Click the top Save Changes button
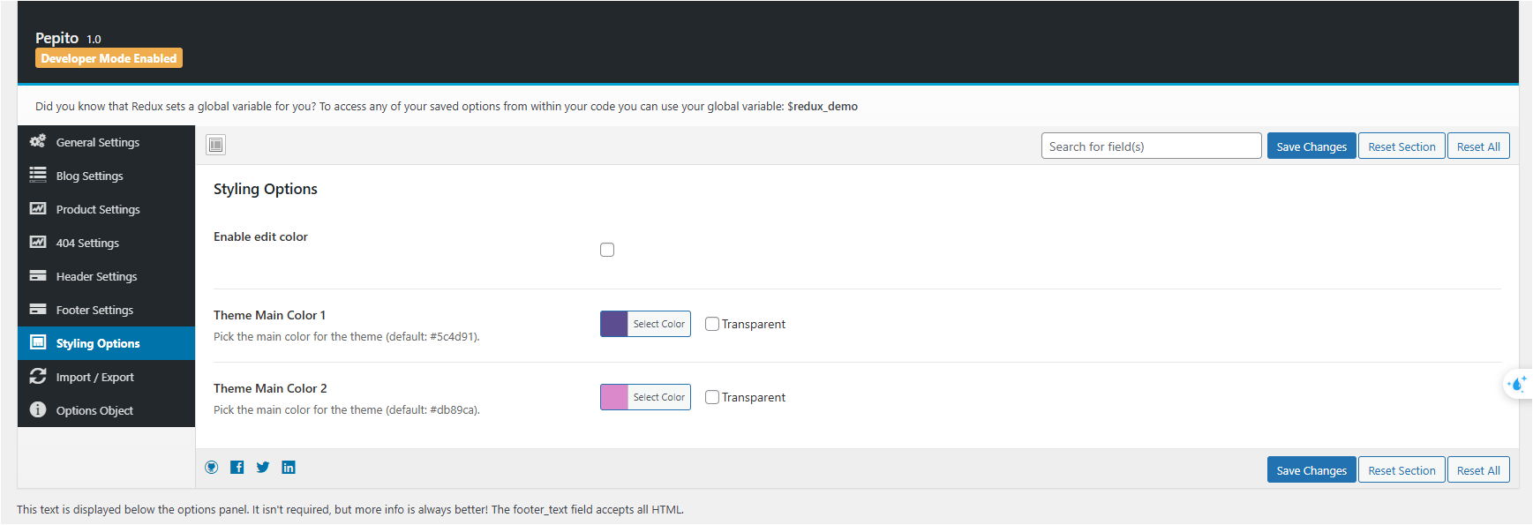Image resolution: width=1533 pixels, height=525 pixels. pos(1311,146)
